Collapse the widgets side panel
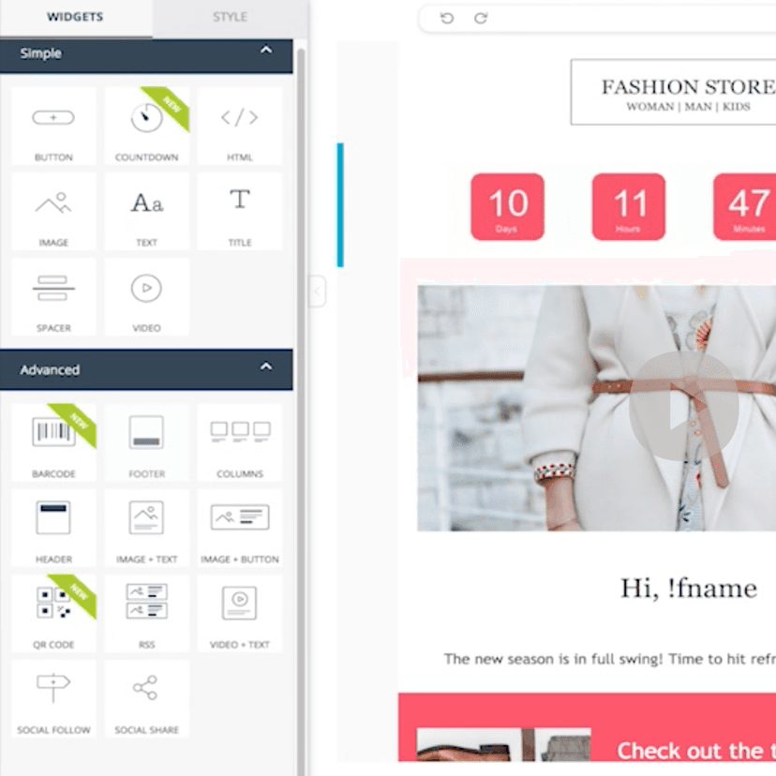 [316, 291]
